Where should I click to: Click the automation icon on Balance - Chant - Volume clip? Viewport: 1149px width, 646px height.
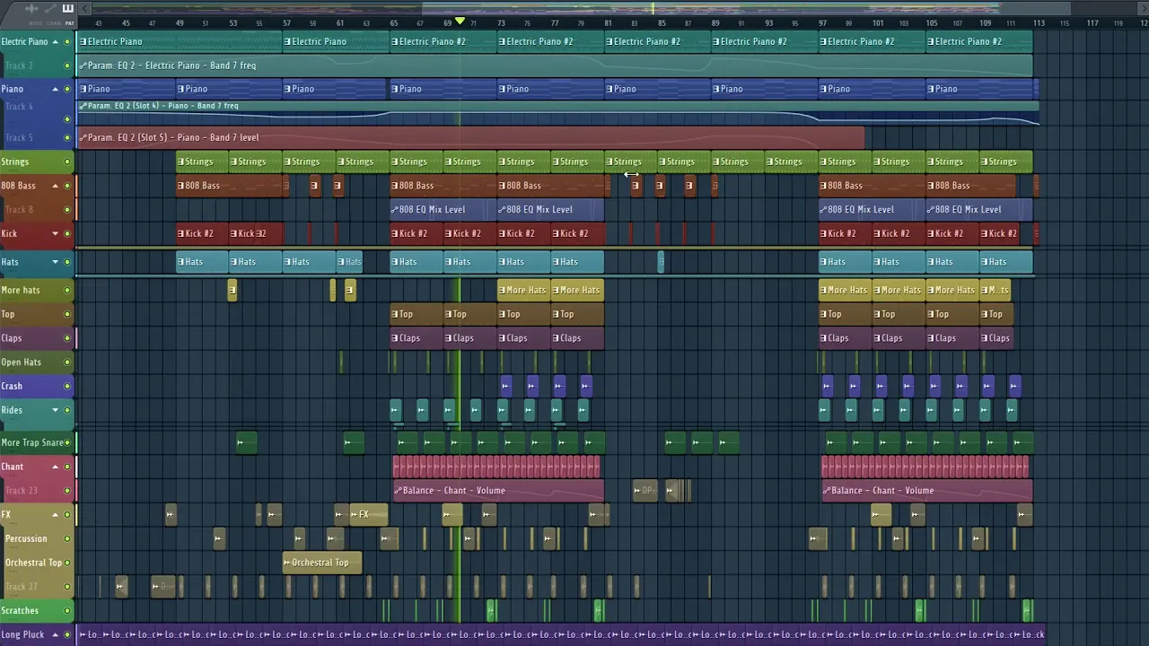[x=398, y=490]
